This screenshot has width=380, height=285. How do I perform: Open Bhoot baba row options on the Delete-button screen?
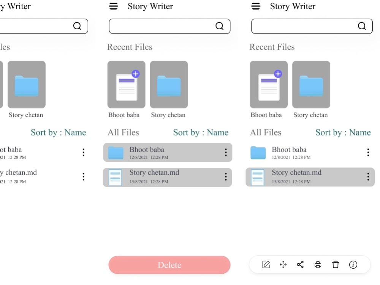point(226,152)
